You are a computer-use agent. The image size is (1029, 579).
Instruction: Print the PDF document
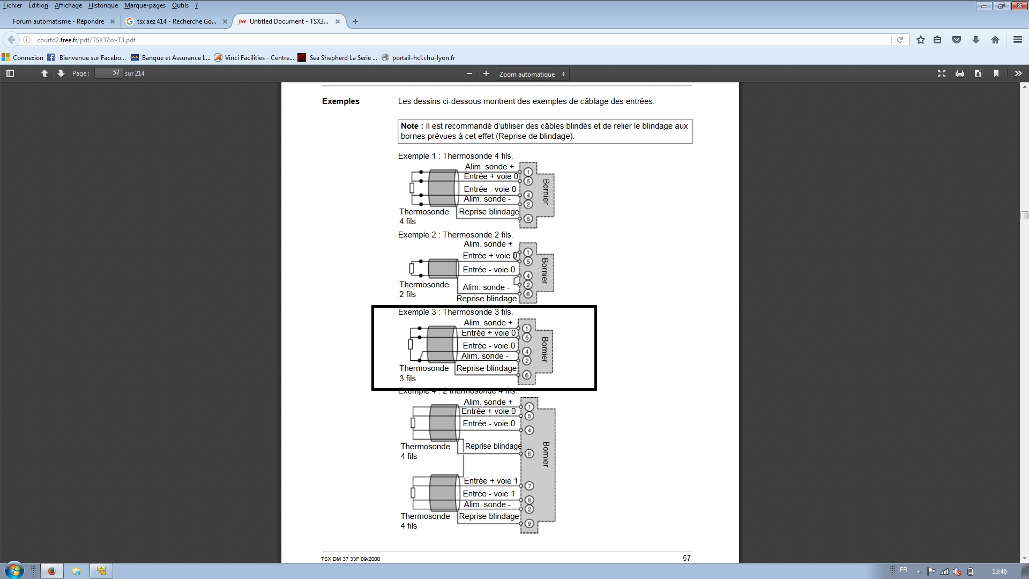tap(960, 73)
